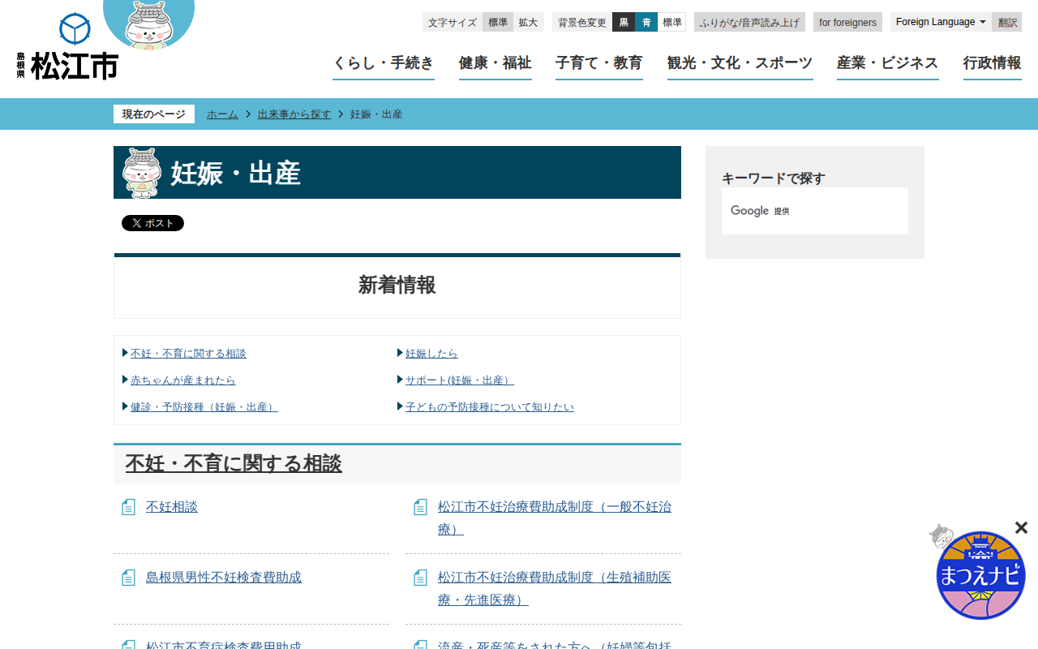The height and width of the screenshot is (649, 1038).
Task: Switch background color to 黒
Action: pyautogui.click(x=624, y=22)
